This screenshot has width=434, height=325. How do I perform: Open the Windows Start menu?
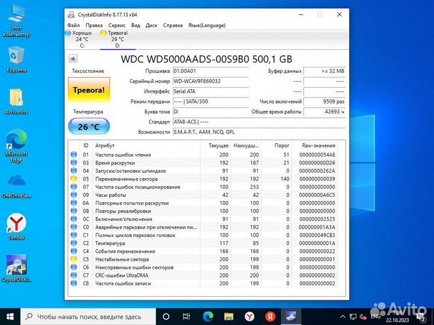(x=10, y=317)
